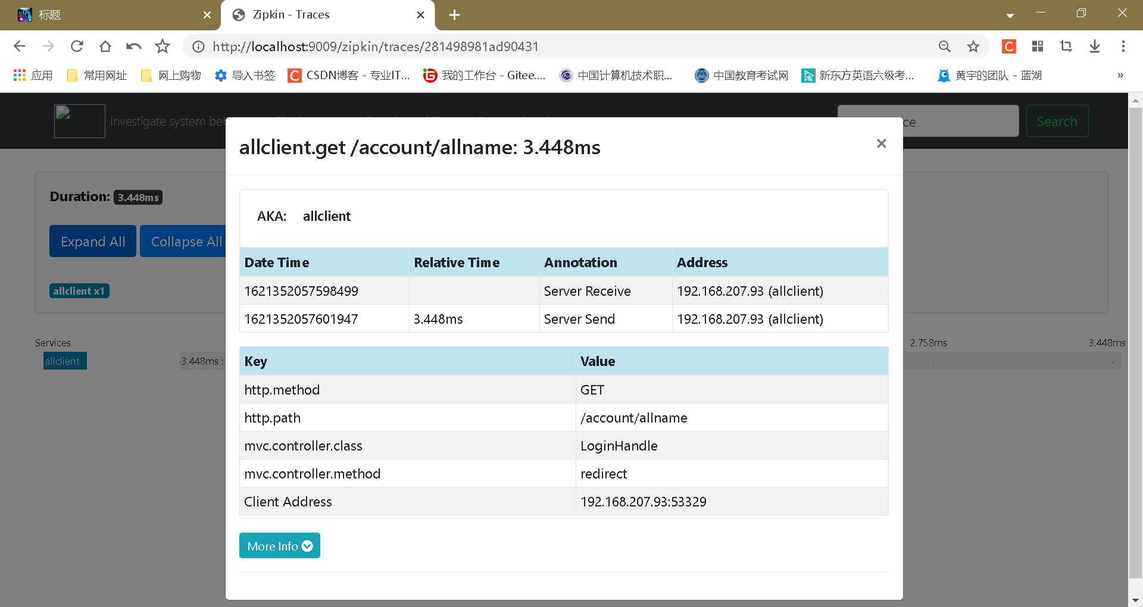
Task: Click the GET value cell
Action: click(732, 389)
